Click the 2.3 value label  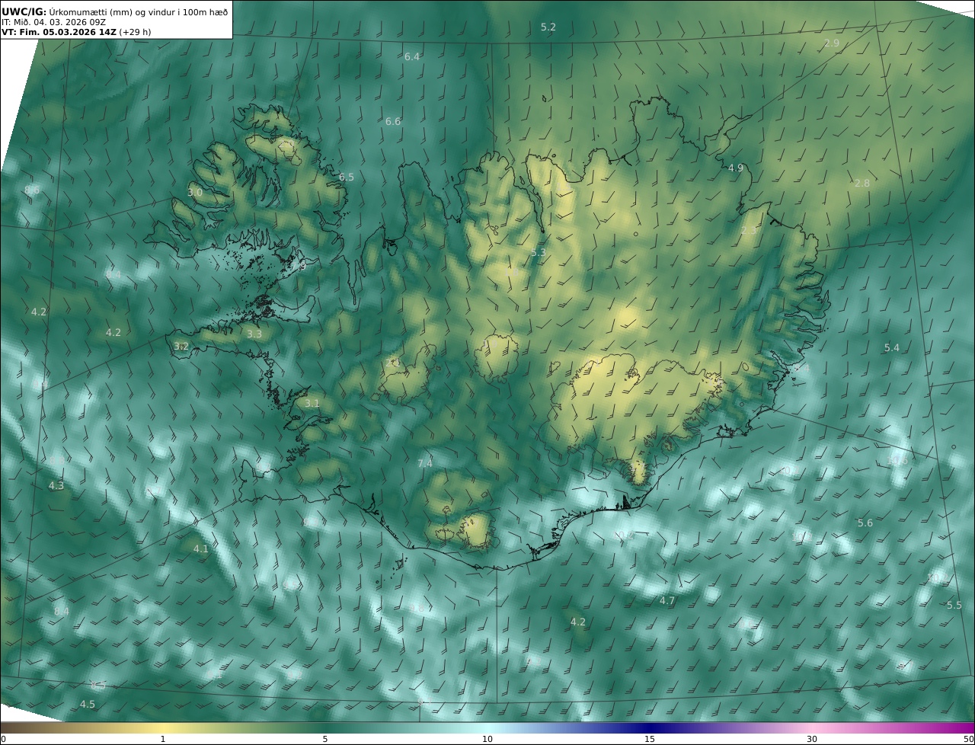[x=749, y=230]
